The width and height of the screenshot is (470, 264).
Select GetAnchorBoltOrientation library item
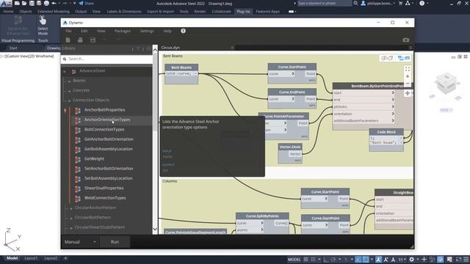[109, 139]
